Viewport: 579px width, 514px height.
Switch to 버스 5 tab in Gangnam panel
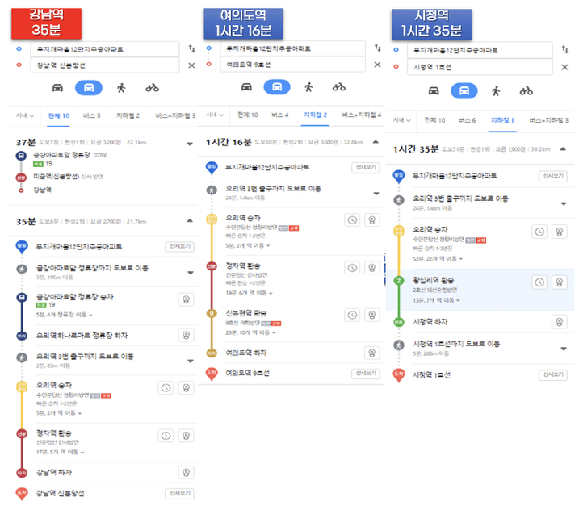pos(91,116)
